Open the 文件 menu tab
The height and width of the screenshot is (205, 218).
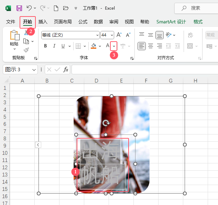pyautogui.click(x=11, y=22)
